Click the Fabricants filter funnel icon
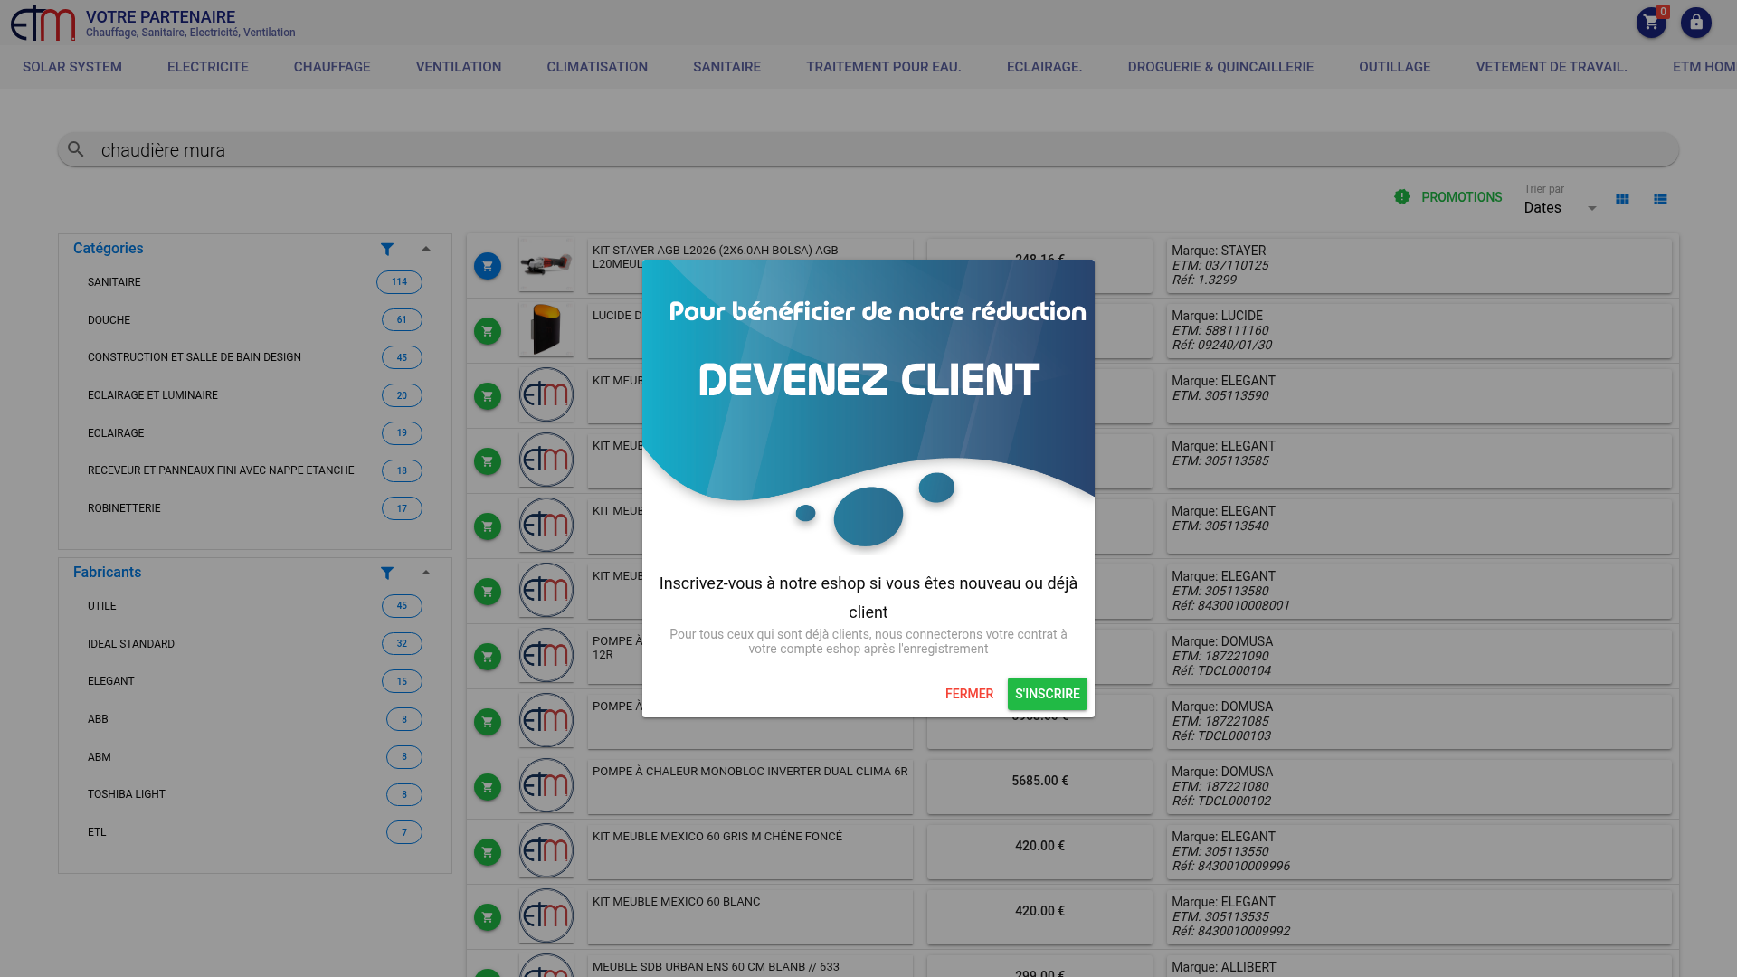1737x977 pixels. pos(387,573)
